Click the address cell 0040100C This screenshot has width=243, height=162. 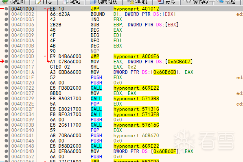click(23, 51)
